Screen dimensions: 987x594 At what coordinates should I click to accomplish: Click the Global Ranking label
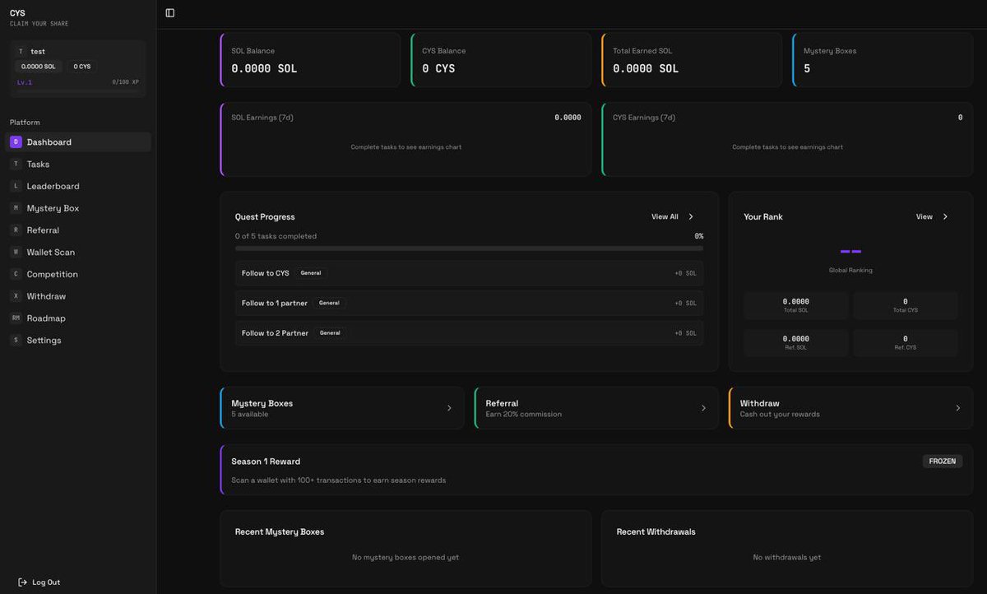(850, 270)
